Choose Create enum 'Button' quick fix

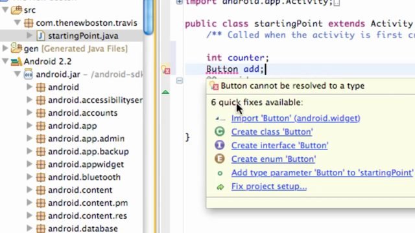point(274,159)
